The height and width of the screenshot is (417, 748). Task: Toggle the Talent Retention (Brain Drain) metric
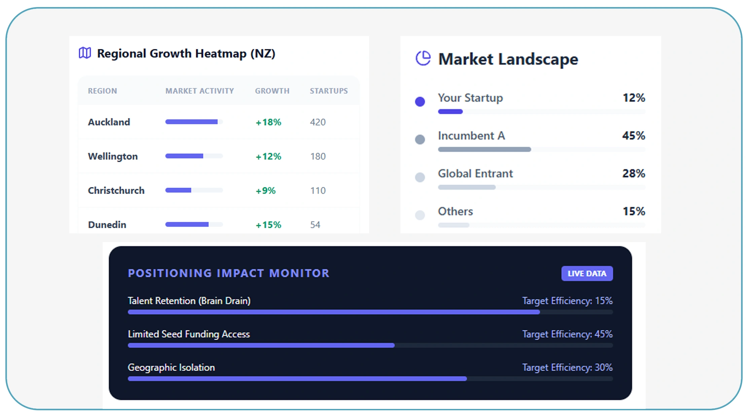click(189, 301)
